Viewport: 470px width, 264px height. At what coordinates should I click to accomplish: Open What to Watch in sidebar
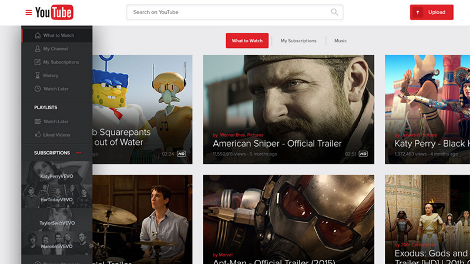(57, 35)
